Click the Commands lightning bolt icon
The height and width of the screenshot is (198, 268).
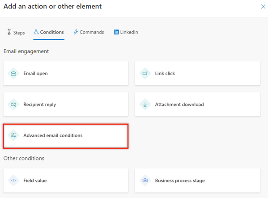tap(76, 32)
